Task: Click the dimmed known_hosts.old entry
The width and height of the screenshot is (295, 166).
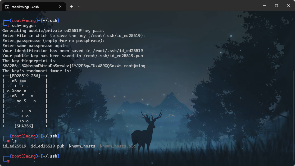Action: click(x=118, y=146)
